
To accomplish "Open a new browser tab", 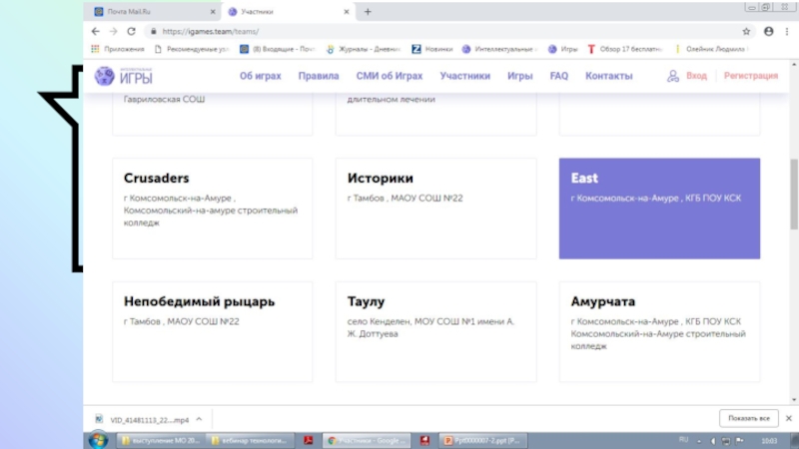I will click(368, 12).
